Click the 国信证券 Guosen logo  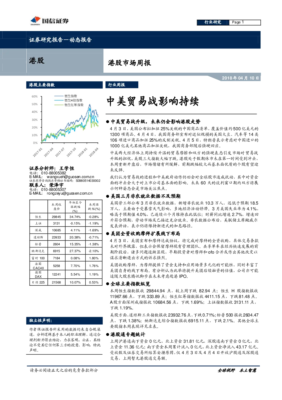tap(49, 21)
